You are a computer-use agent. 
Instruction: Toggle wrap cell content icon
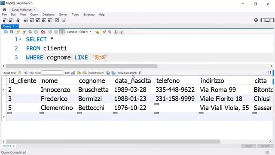point(140,73)
